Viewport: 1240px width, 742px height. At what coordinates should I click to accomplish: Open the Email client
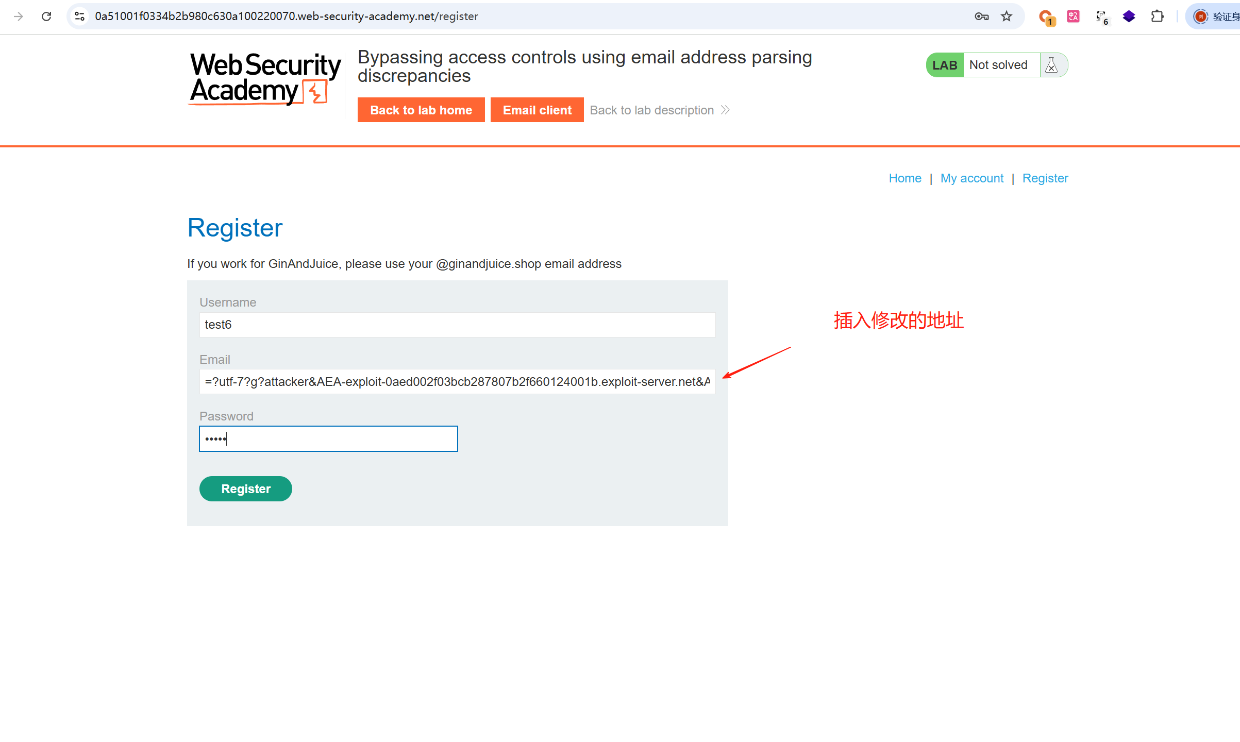tap(537, 110)
